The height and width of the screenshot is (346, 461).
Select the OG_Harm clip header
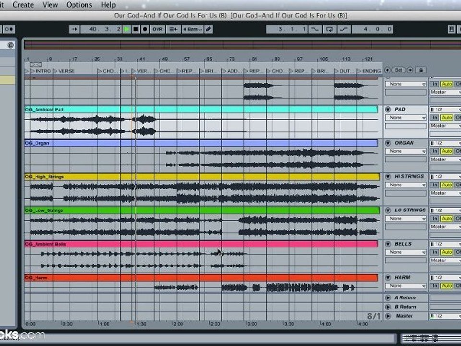tap(201, 278)
